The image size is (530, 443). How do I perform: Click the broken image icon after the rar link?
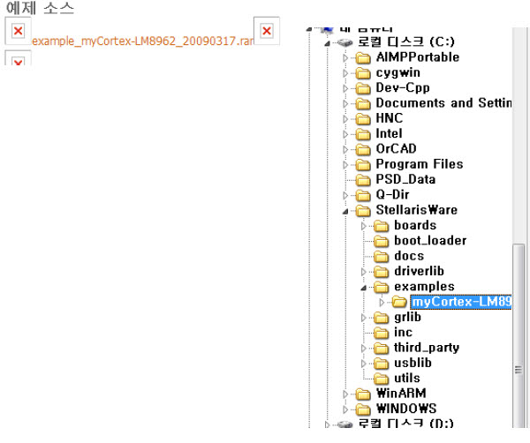point(267,31)
